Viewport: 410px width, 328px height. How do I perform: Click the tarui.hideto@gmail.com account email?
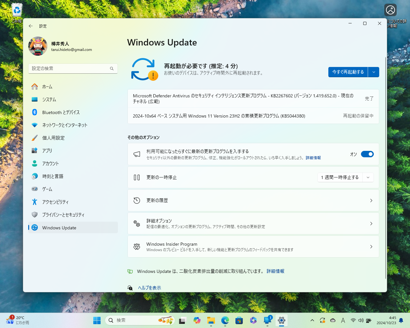click(71, 50)
